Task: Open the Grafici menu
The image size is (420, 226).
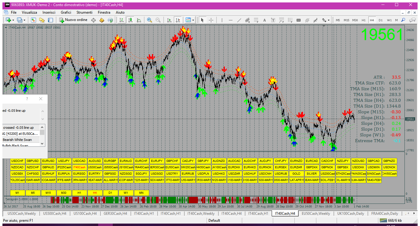Action: pyautogui.click(x=66, y=12)
